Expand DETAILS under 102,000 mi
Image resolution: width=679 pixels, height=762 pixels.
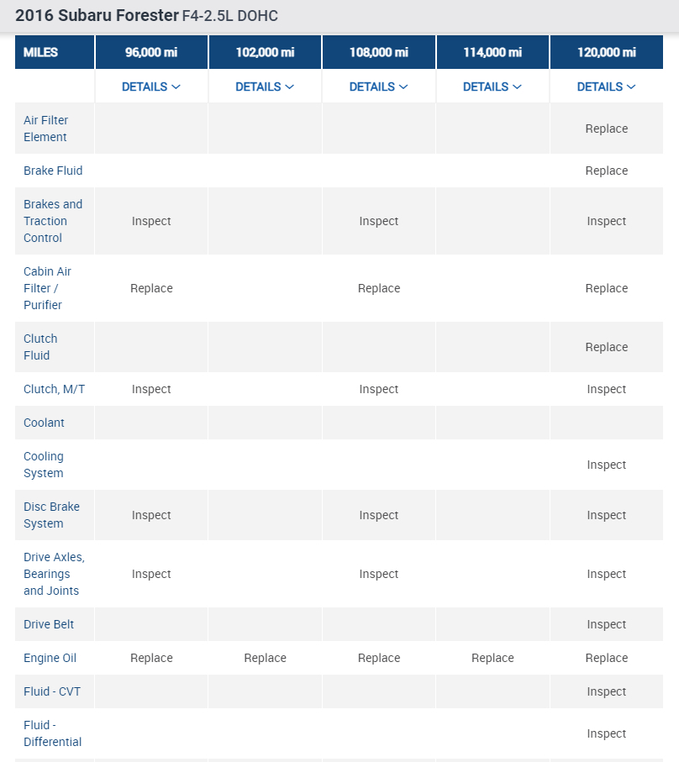pyautogui.click(x=265, y=87)
